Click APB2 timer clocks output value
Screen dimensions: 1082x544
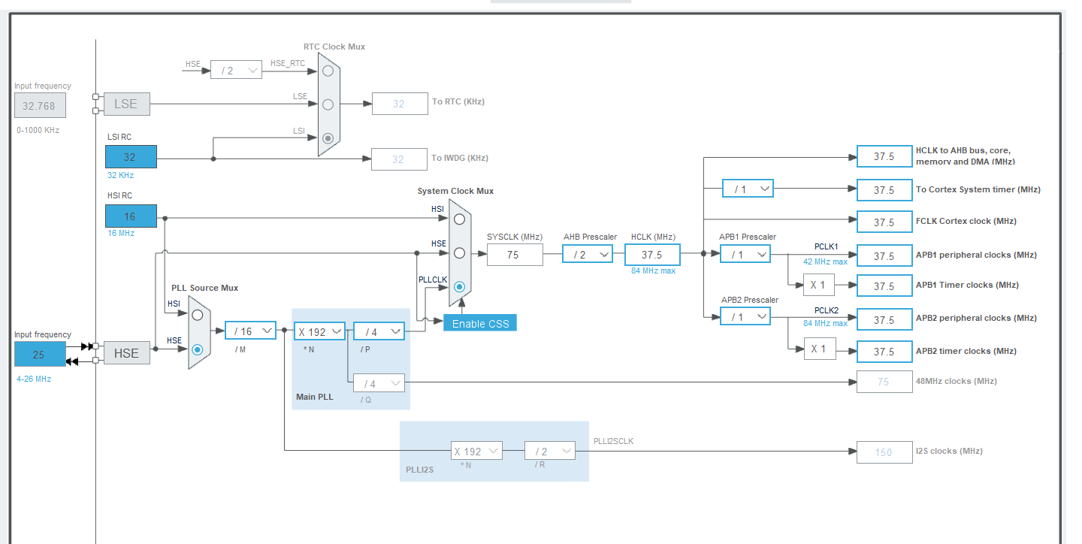click(884, 352)
